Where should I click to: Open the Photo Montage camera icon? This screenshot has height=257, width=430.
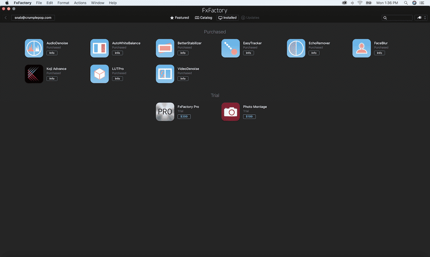click(231, 112)
